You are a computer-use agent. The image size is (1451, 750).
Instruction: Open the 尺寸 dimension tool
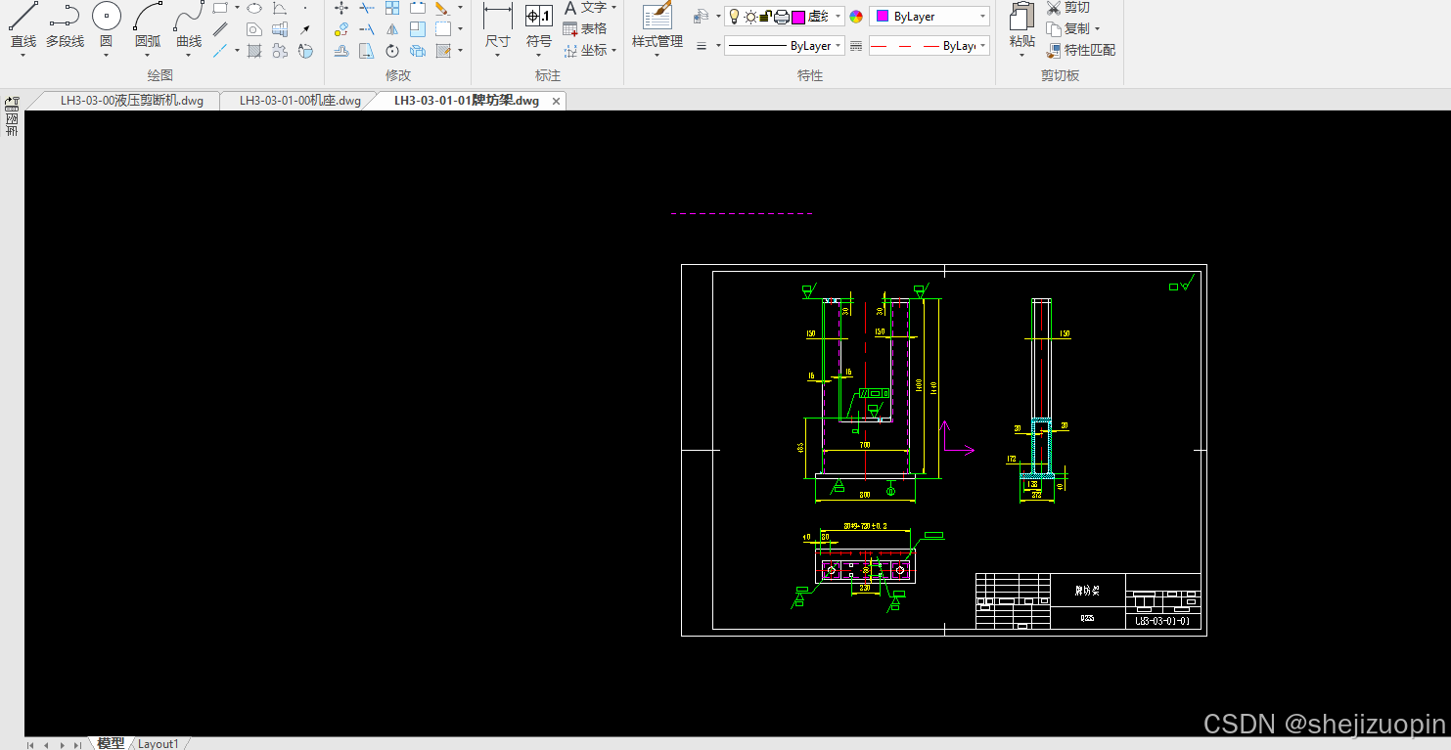click(x=498, y=26)
